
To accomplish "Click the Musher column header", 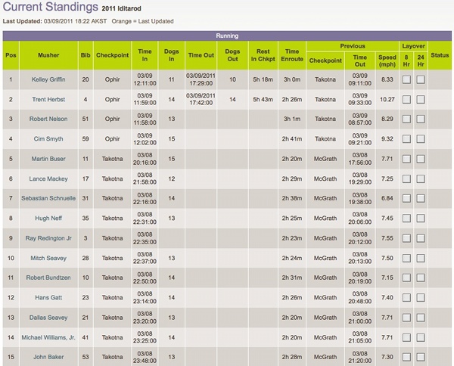I will pyautogui.click(x=48, y=55).
